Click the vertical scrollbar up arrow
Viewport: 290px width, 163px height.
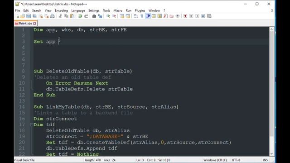[271, 29]
